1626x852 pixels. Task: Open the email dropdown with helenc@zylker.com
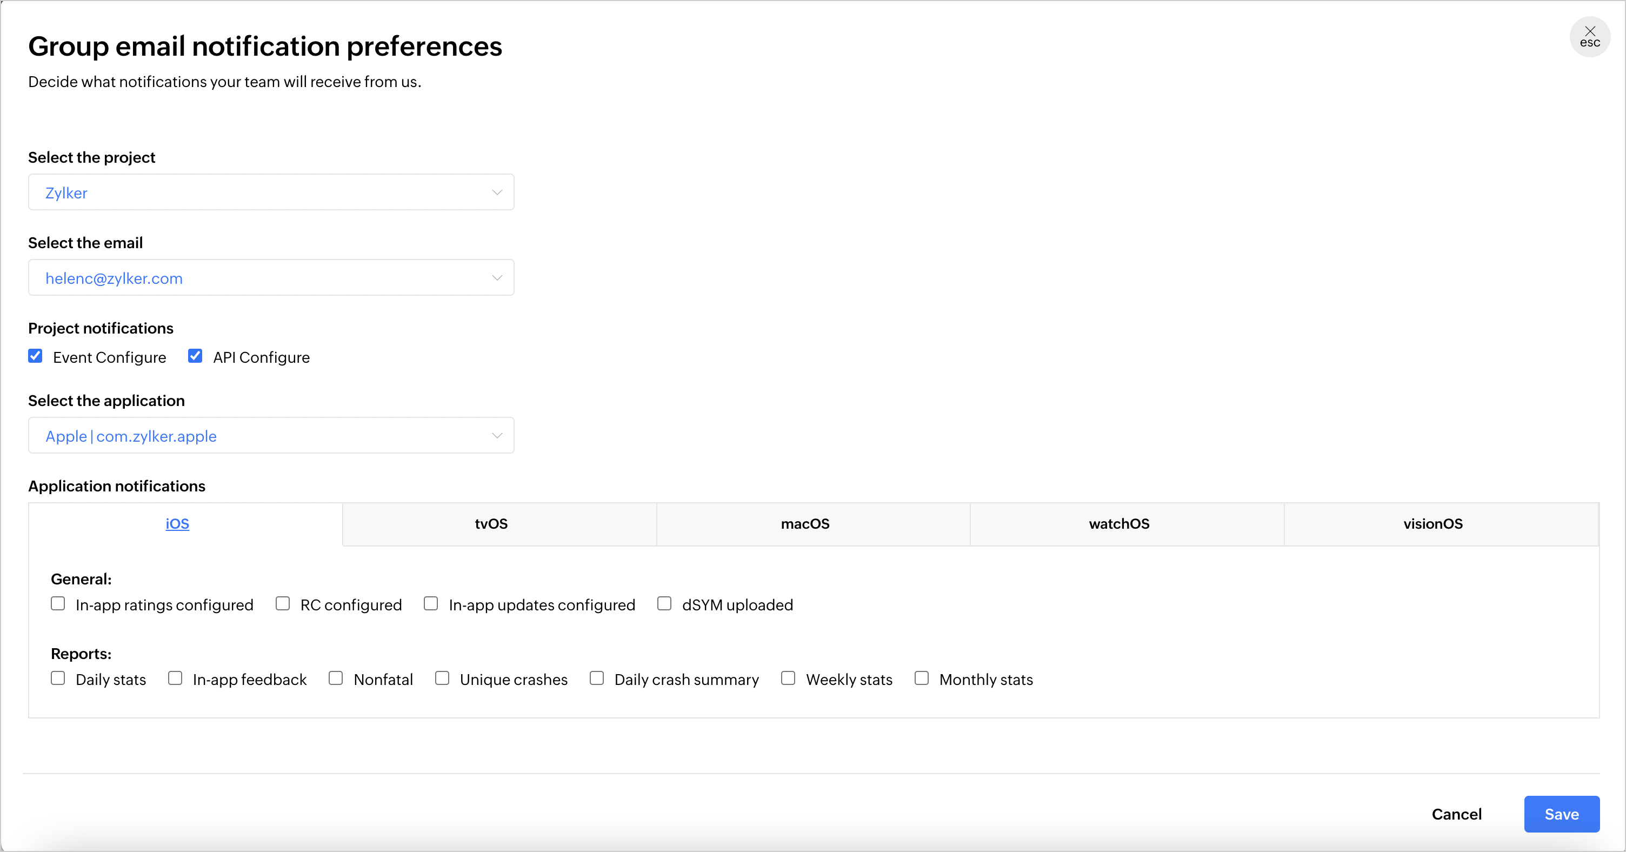[x=271, y=278]
